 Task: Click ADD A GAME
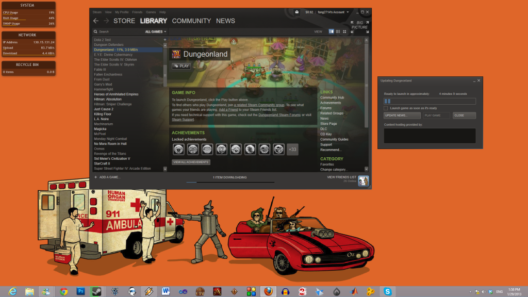coord(107,177)
